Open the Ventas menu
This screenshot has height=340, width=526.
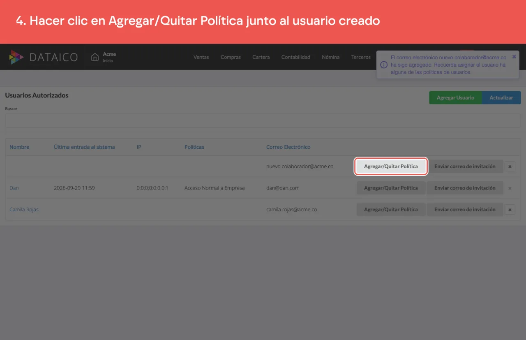coord(201,57)
